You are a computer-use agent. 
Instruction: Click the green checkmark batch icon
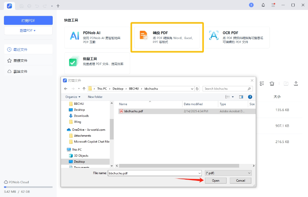[x=74, y=61]
